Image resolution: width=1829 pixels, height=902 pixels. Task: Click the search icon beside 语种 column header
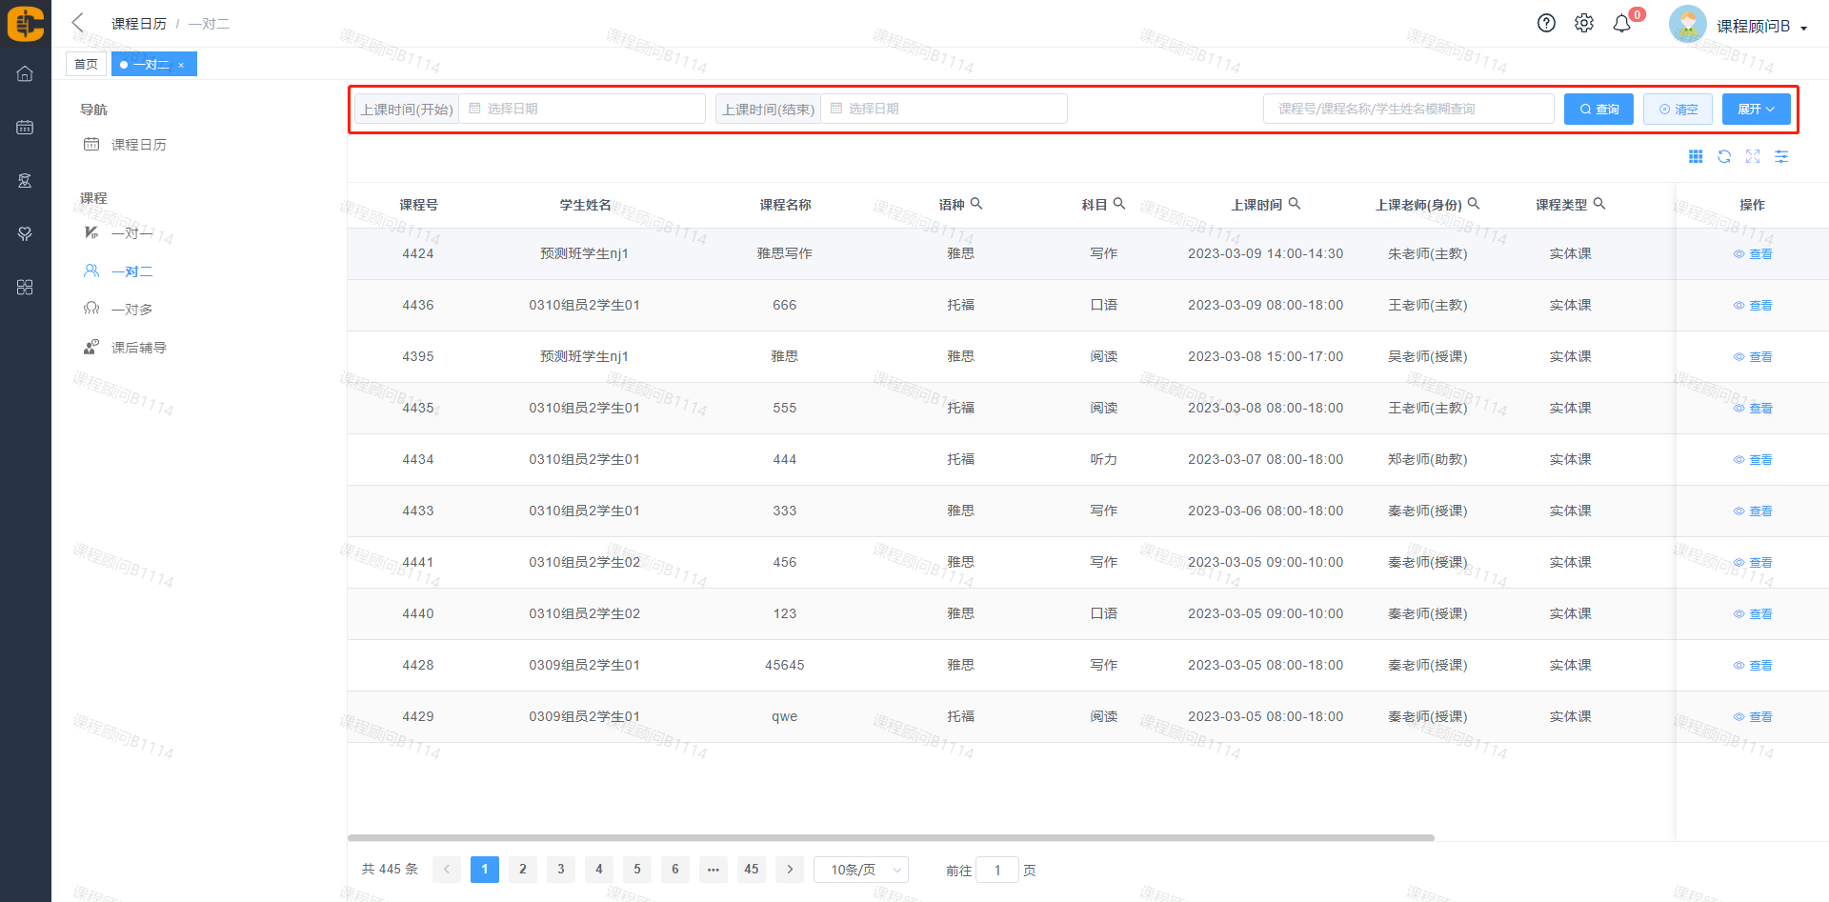point(976,204)
